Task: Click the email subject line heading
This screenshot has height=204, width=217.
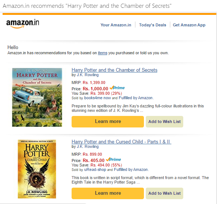Action: [x=87, y=6]
